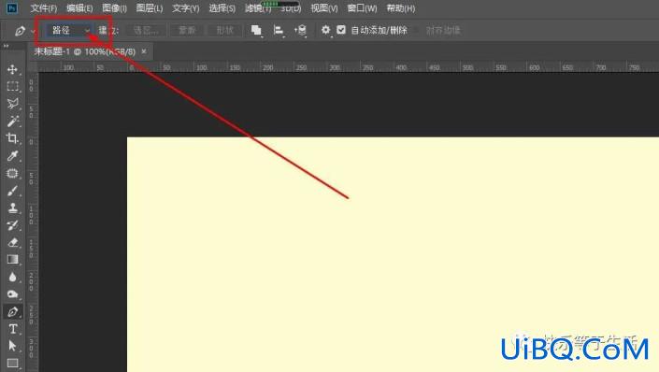
Task: Select the Clone Stamp tool
Action: (x=12, y=207)
